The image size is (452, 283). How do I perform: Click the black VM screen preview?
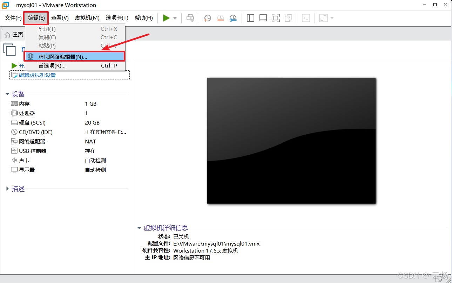tap(291, 140)
